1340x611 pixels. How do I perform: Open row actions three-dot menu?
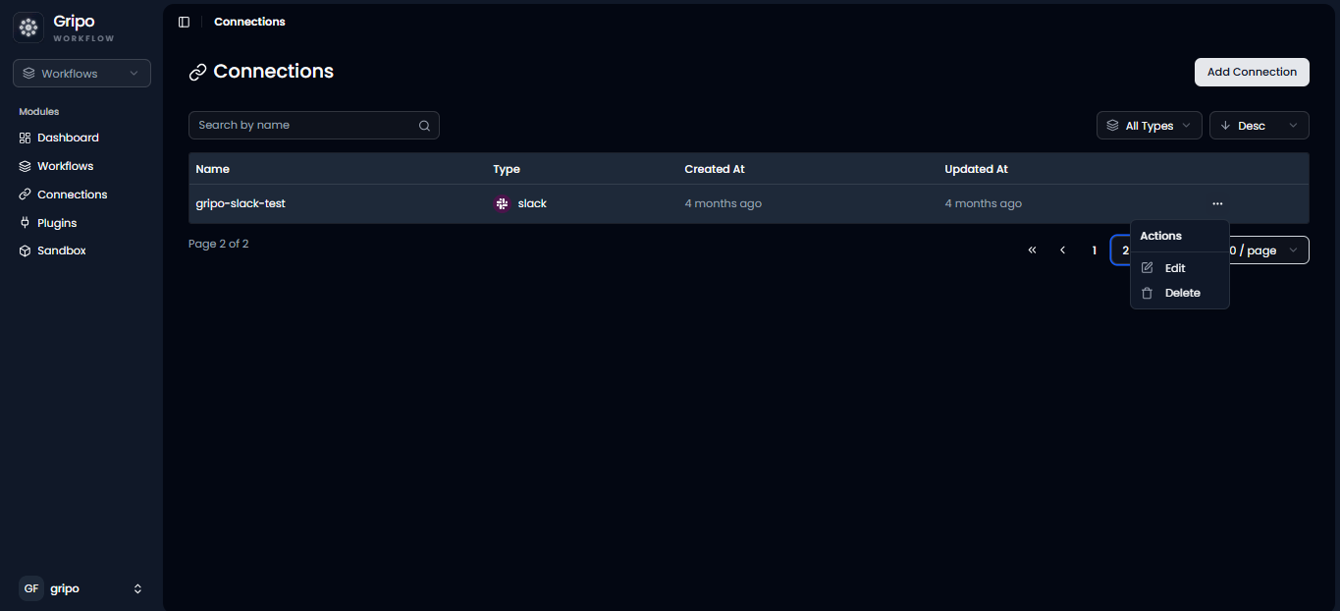1217,203
